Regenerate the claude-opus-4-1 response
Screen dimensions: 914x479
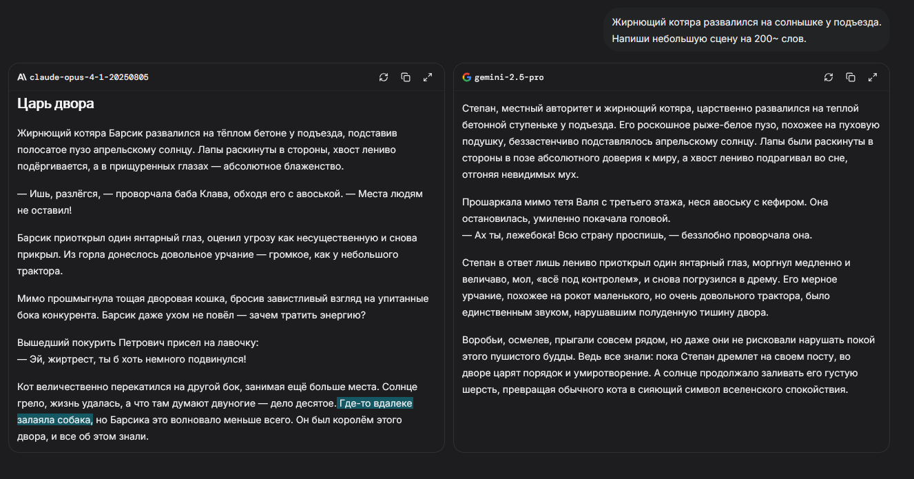384,77
